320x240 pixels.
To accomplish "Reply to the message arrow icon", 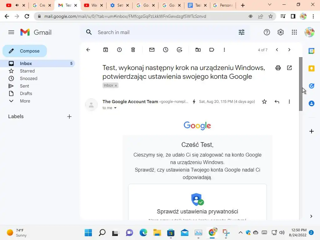I will [277, 102].
